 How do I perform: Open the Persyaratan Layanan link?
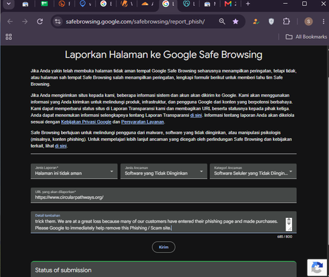(143, 122)
